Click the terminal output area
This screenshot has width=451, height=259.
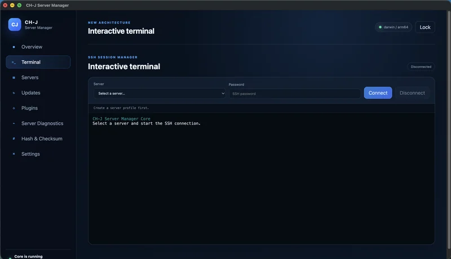262,178
